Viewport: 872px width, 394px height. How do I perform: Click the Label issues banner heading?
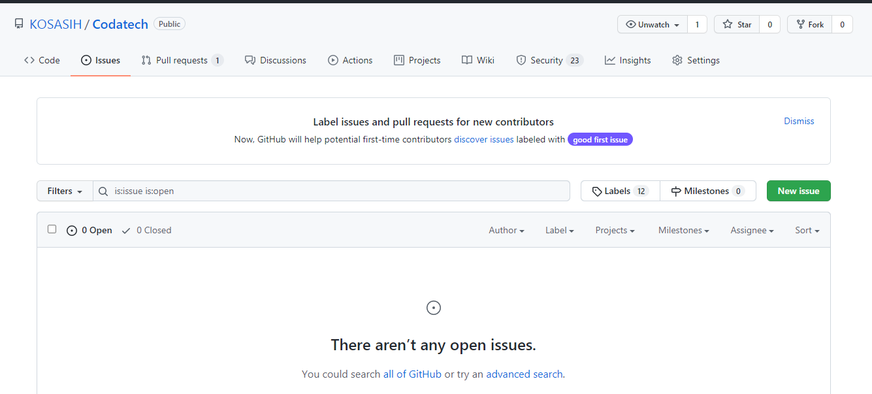point(434,122)
